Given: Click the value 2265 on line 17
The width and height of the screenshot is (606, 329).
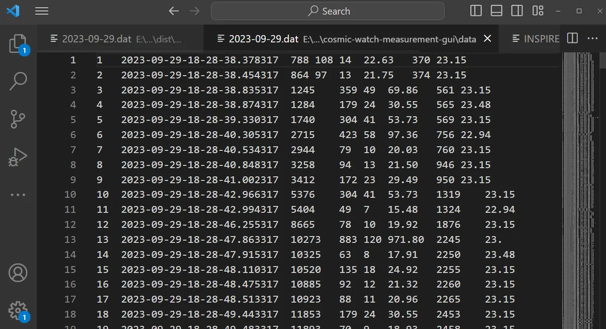Looking at the screenshot, I should coord(448,299).
